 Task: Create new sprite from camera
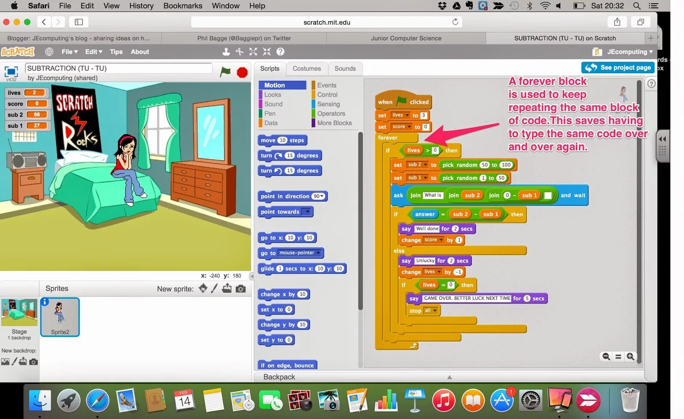241,289
